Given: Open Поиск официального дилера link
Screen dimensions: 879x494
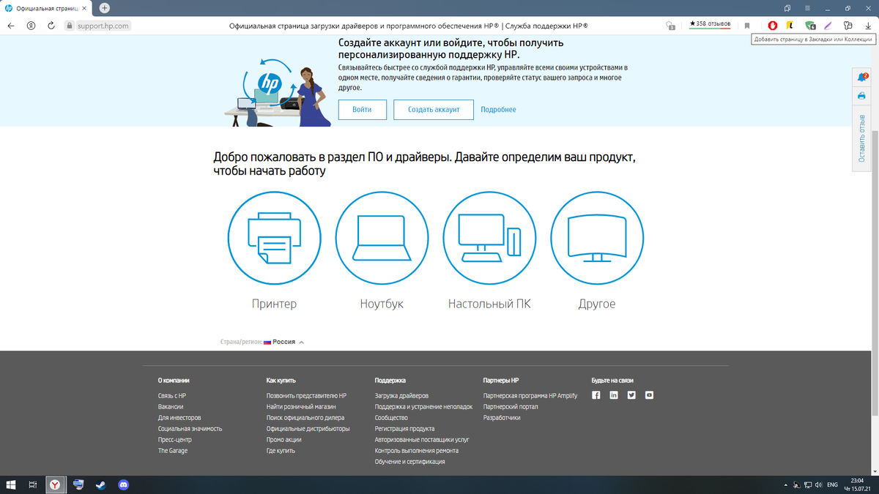Looking at the screenshot, I should pyautogui.click(x=305, y=418).
